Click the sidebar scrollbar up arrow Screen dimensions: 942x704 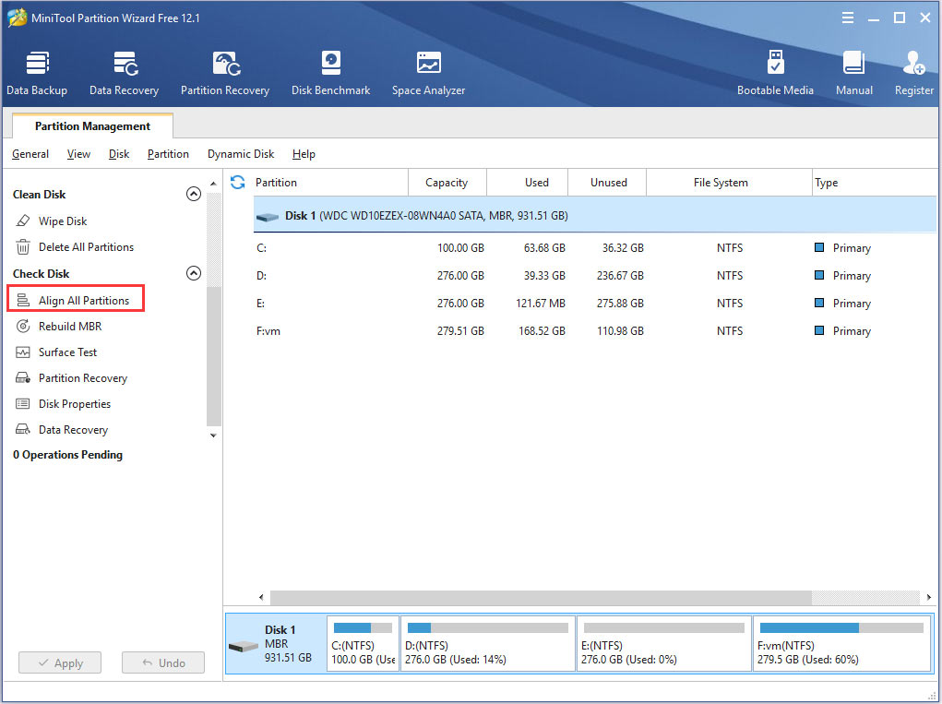pyautogui.click(x=213, y=184)
